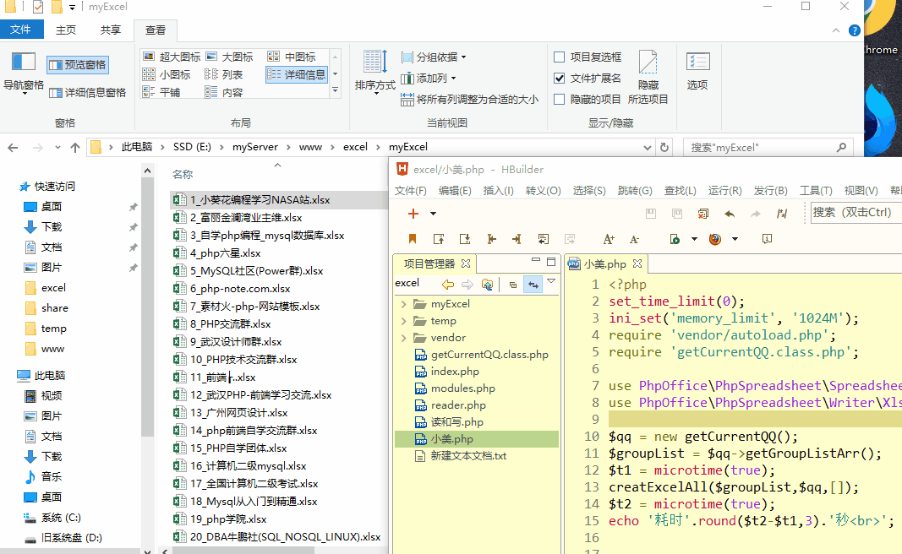
Task: Close the 小美.php editor tab
Action: coord(637,263)
